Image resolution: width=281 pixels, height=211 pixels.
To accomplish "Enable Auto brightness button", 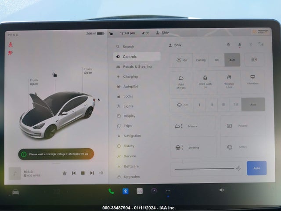I will coord(256,168).
